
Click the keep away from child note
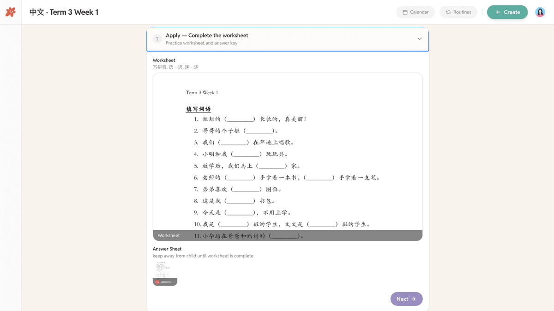(203, 256)
